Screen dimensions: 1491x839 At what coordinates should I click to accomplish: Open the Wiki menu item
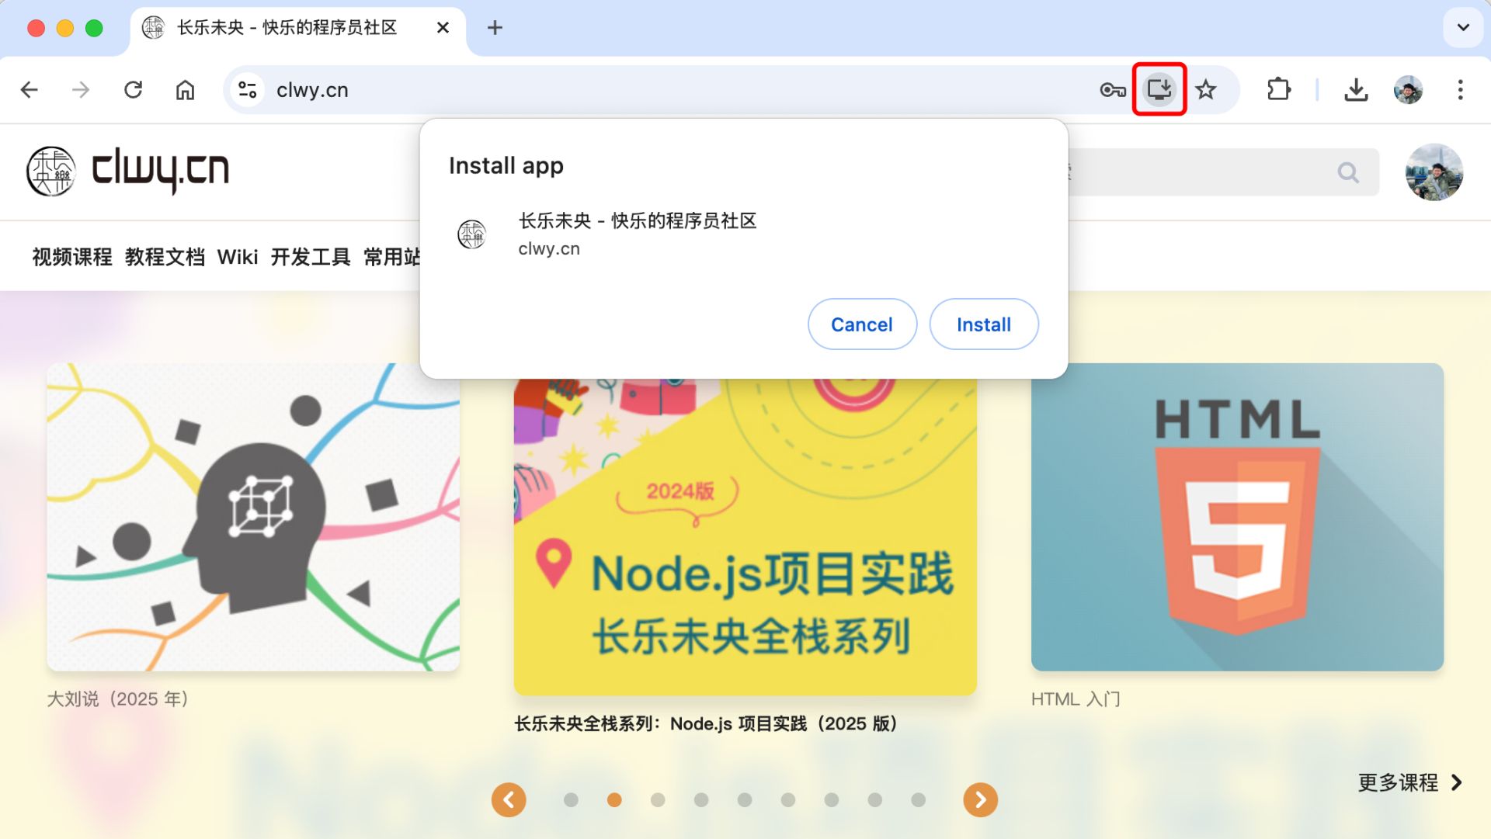pos(238,257)
